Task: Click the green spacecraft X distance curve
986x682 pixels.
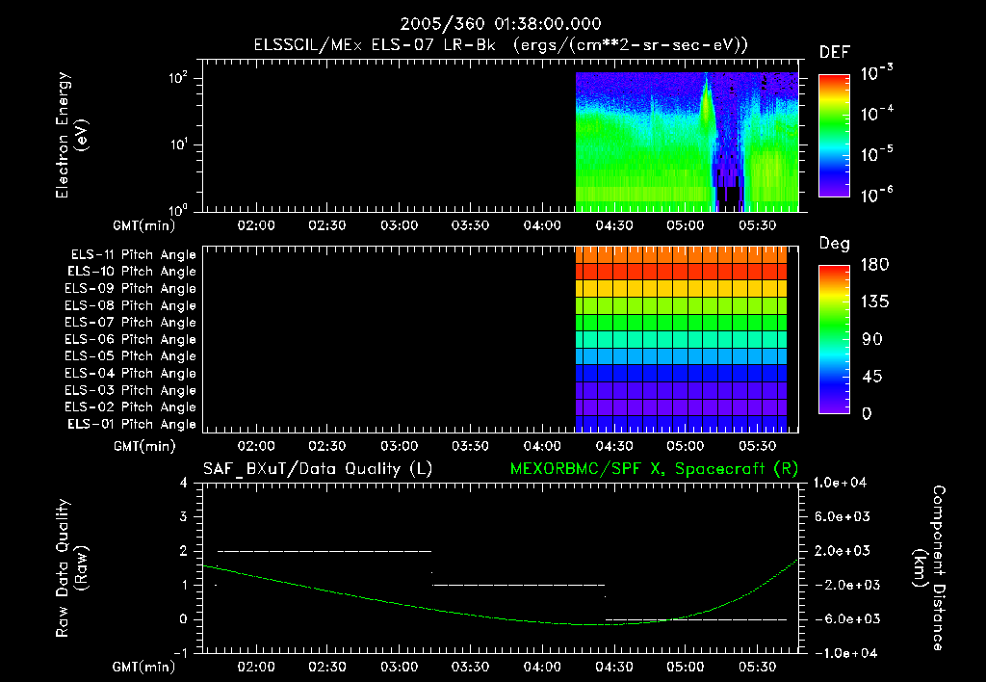Action: [500, 617]
